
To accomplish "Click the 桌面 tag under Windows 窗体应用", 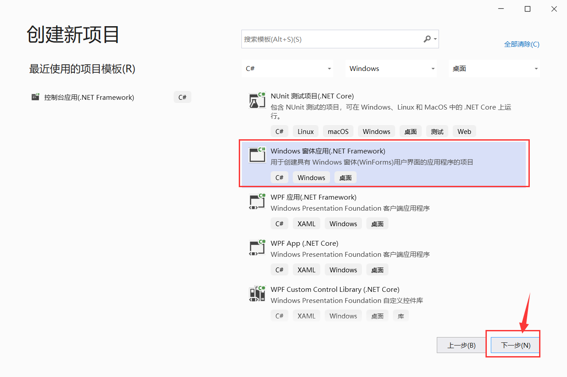I will click(x=346, y=177).
